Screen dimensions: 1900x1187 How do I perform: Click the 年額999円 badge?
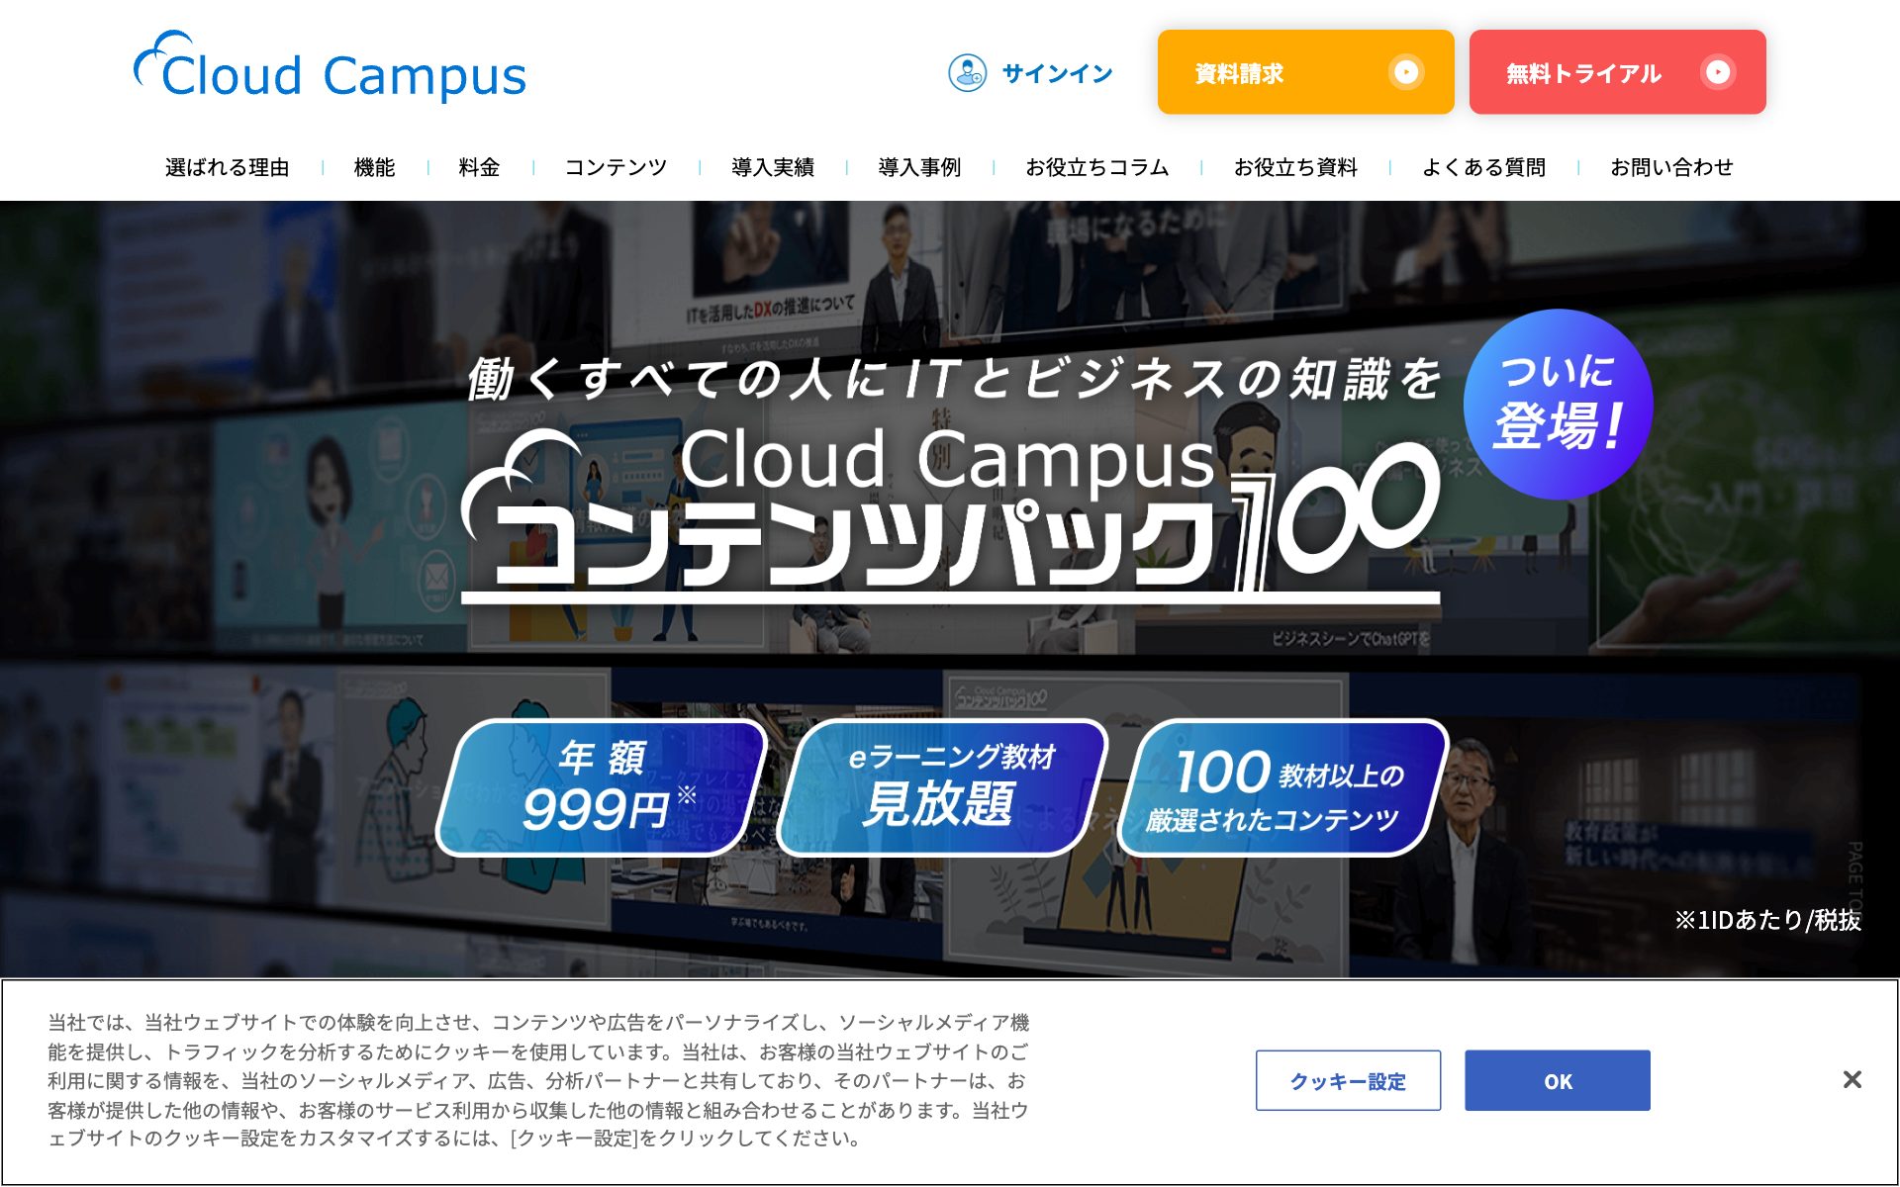coord(604,787)
